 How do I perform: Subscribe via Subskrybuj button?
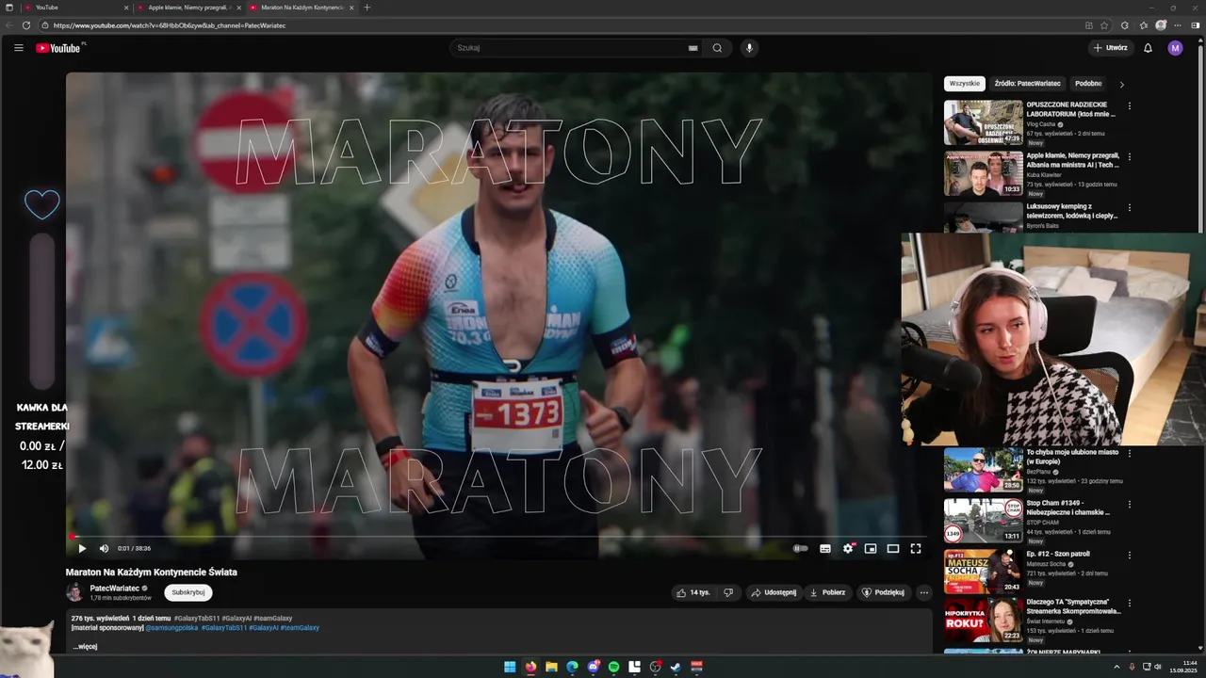click(x=188, y=592)
